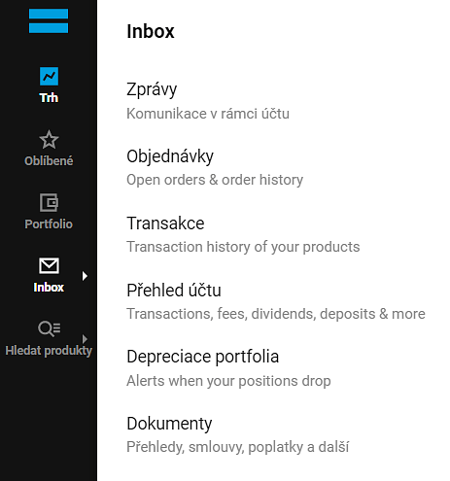The image size is (450, 481).
Task: Click the Oblíbené label in sidebar
Action: coord(49,161)
